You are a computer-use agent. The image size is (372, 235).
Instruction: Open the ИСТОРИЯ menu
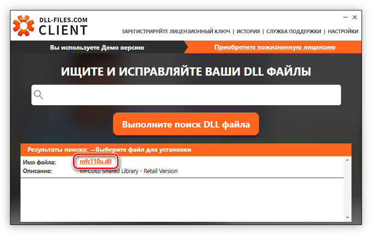click(x=248, y=31)
